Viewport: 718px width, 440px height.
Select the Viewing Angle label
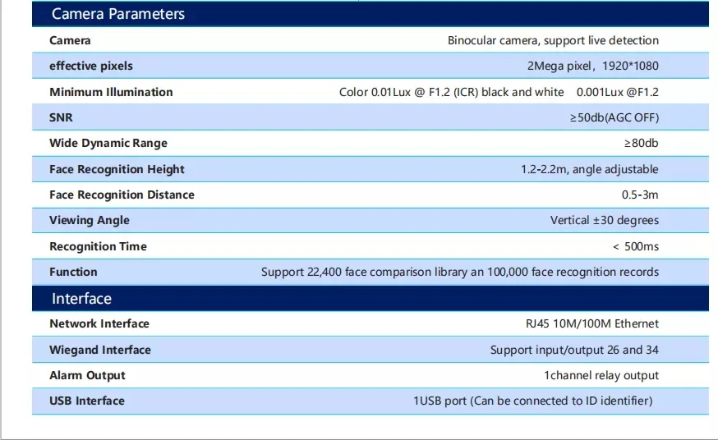[90, 220]
